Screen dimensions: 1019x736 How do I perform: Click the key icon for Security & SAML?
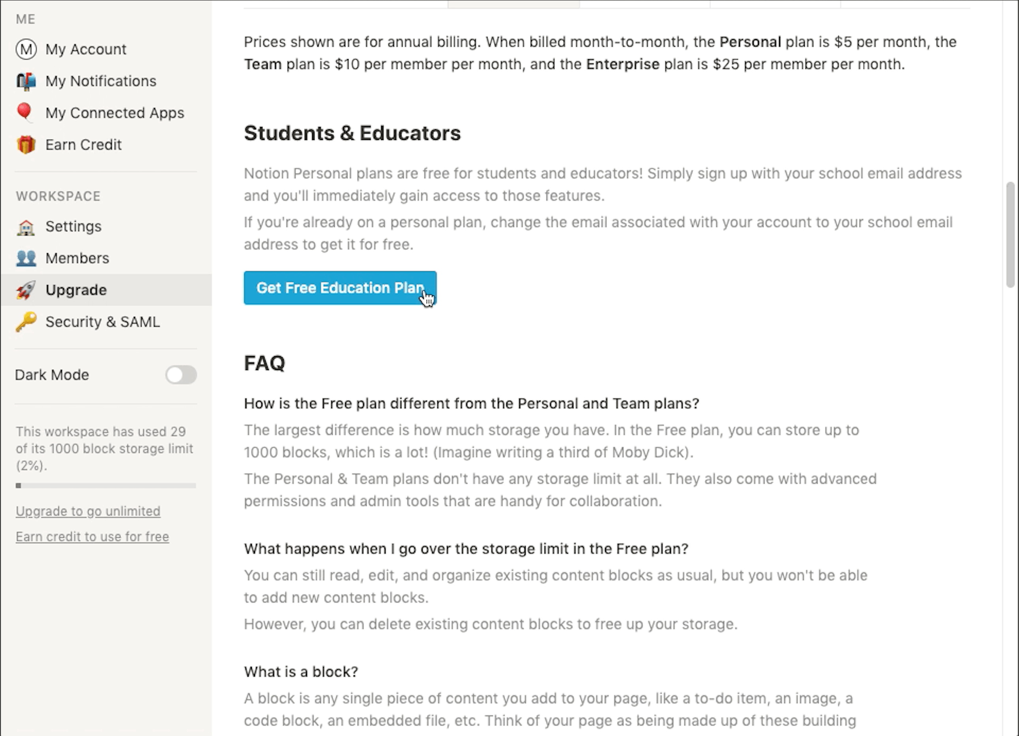pyautogui.click(x=26, y=322)
